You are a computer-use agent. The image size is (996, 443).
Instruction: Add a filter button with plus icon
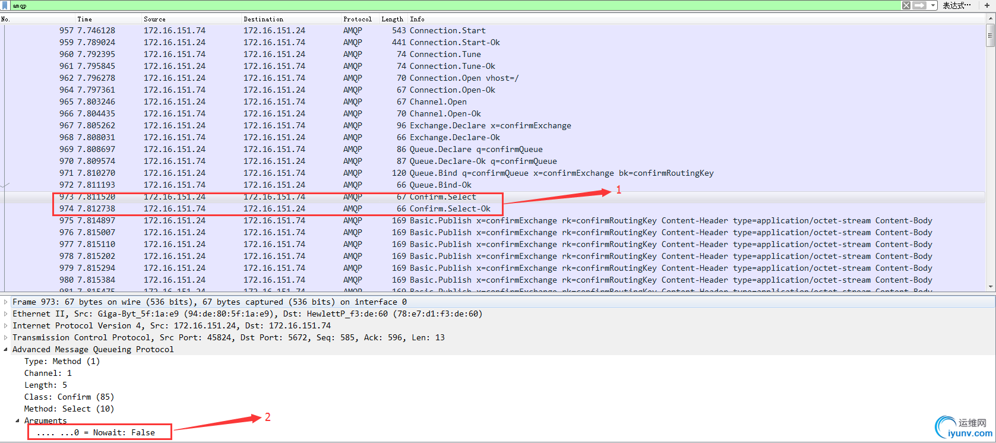click(986, 5)
